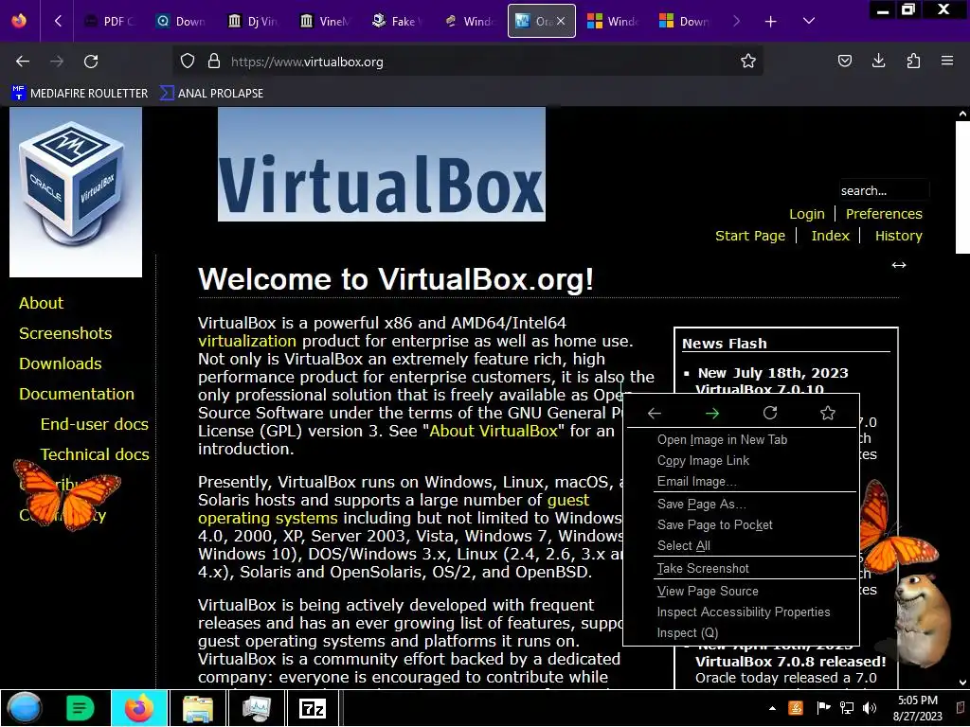Viewport: 970px width, 727px height.
Task: Click context menu back arrow
Action: (x=655, y=413)
